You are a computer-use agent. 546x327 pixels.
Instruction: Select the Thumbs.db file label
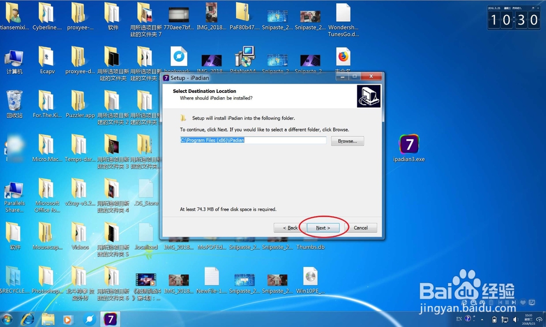[x=310, y=247]
